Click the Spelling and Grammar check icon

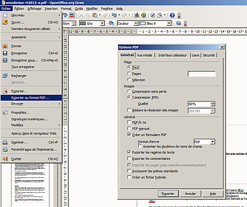click(x=65, y=15)
